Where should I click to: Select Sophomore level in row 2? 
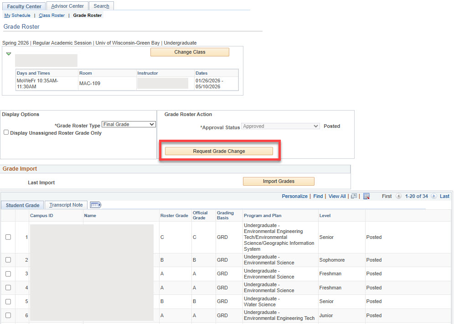tap(332, 260)
